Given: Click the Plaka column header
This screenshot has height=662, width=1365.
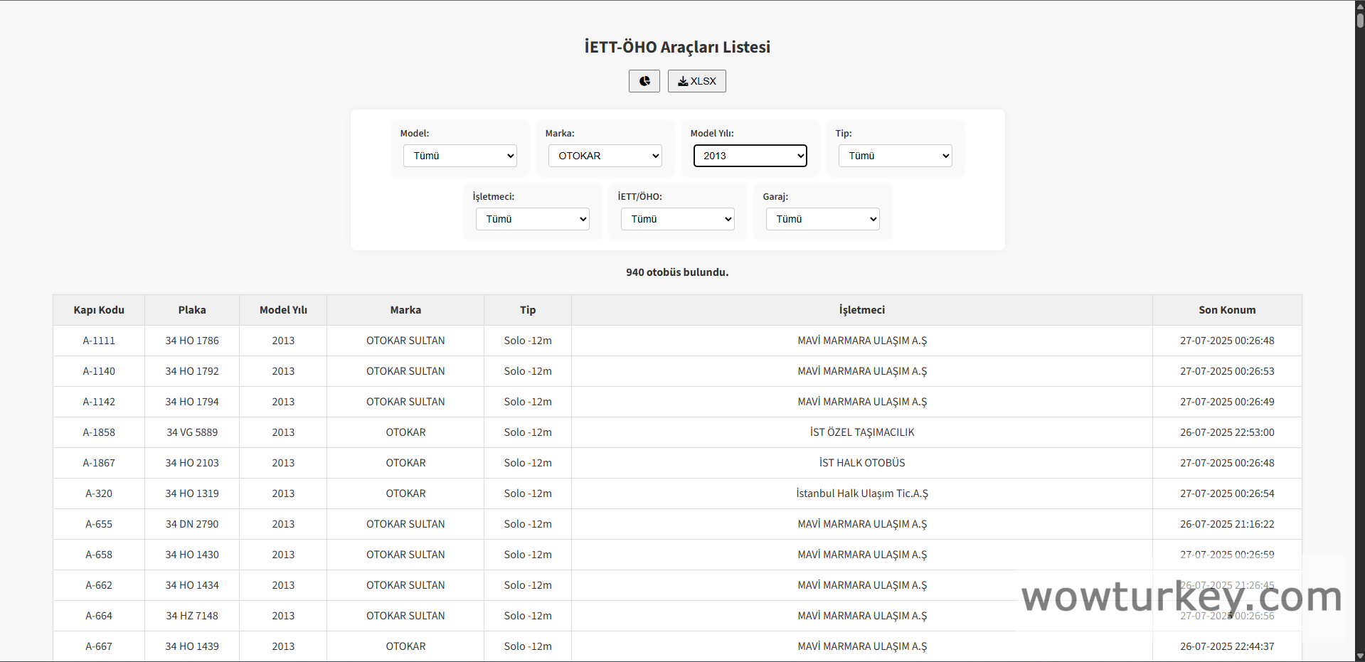Looking at the screenshot, I should [x=192, y=310].
